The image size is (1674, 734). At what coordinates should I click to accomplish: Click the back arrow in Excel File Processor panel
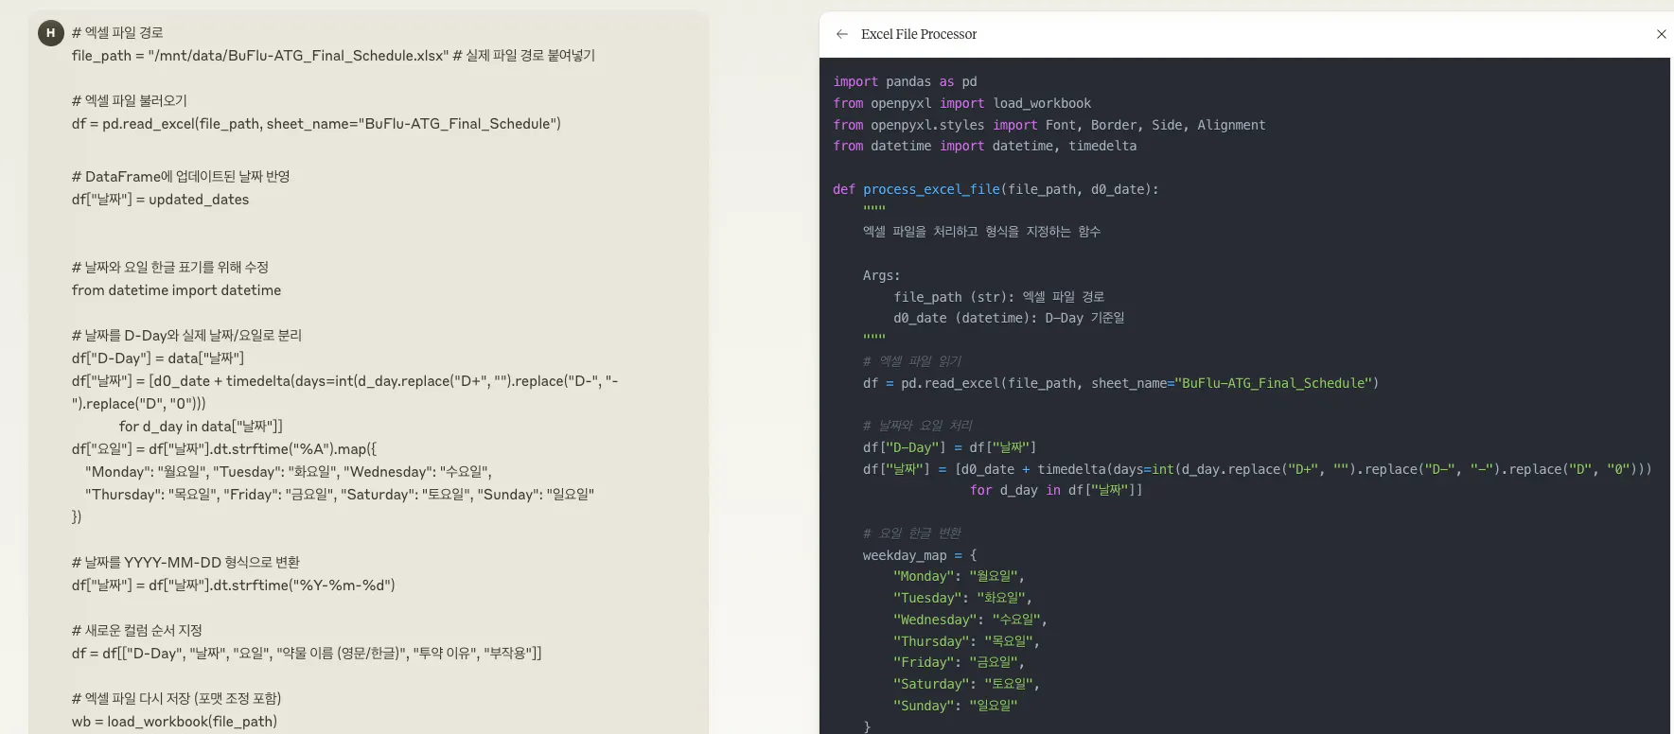click(842, 34)
